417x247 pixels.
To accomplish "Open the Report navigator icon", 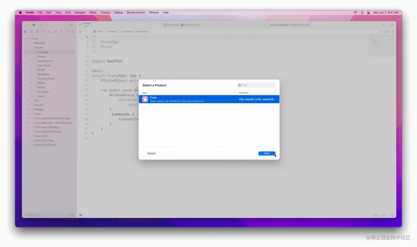I will click(73, 32).
